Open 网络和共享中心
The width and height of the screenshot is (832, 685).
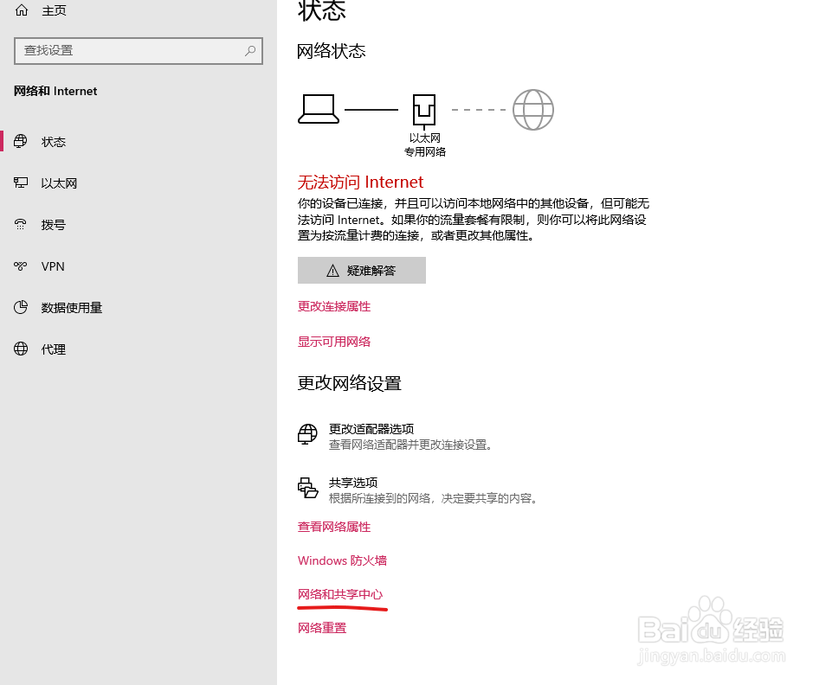coord(341,594)
